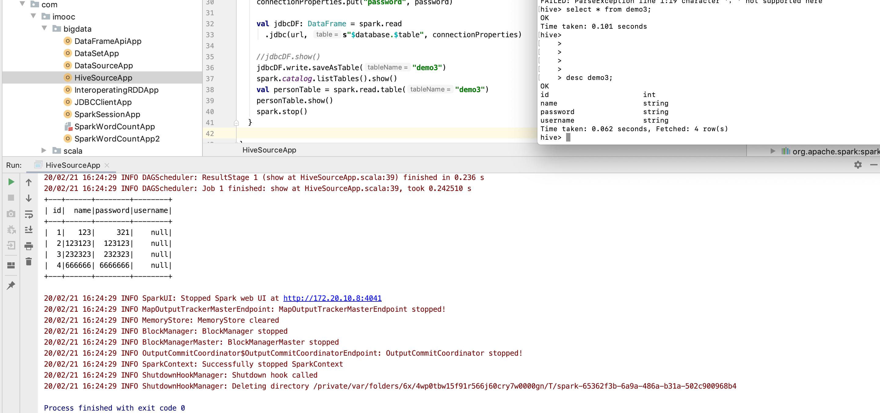The width and height of the screenshot is (880, 413).
Task: Close the HiveSourceApp run tab
Action: tap(107, 165)
